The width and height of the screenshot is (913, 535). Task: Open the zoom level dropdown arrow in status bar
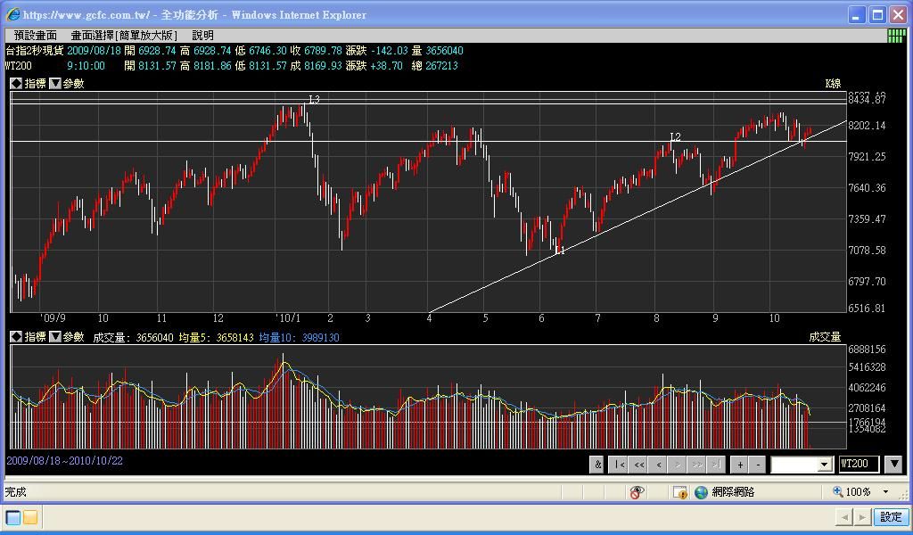pos(886,492)
